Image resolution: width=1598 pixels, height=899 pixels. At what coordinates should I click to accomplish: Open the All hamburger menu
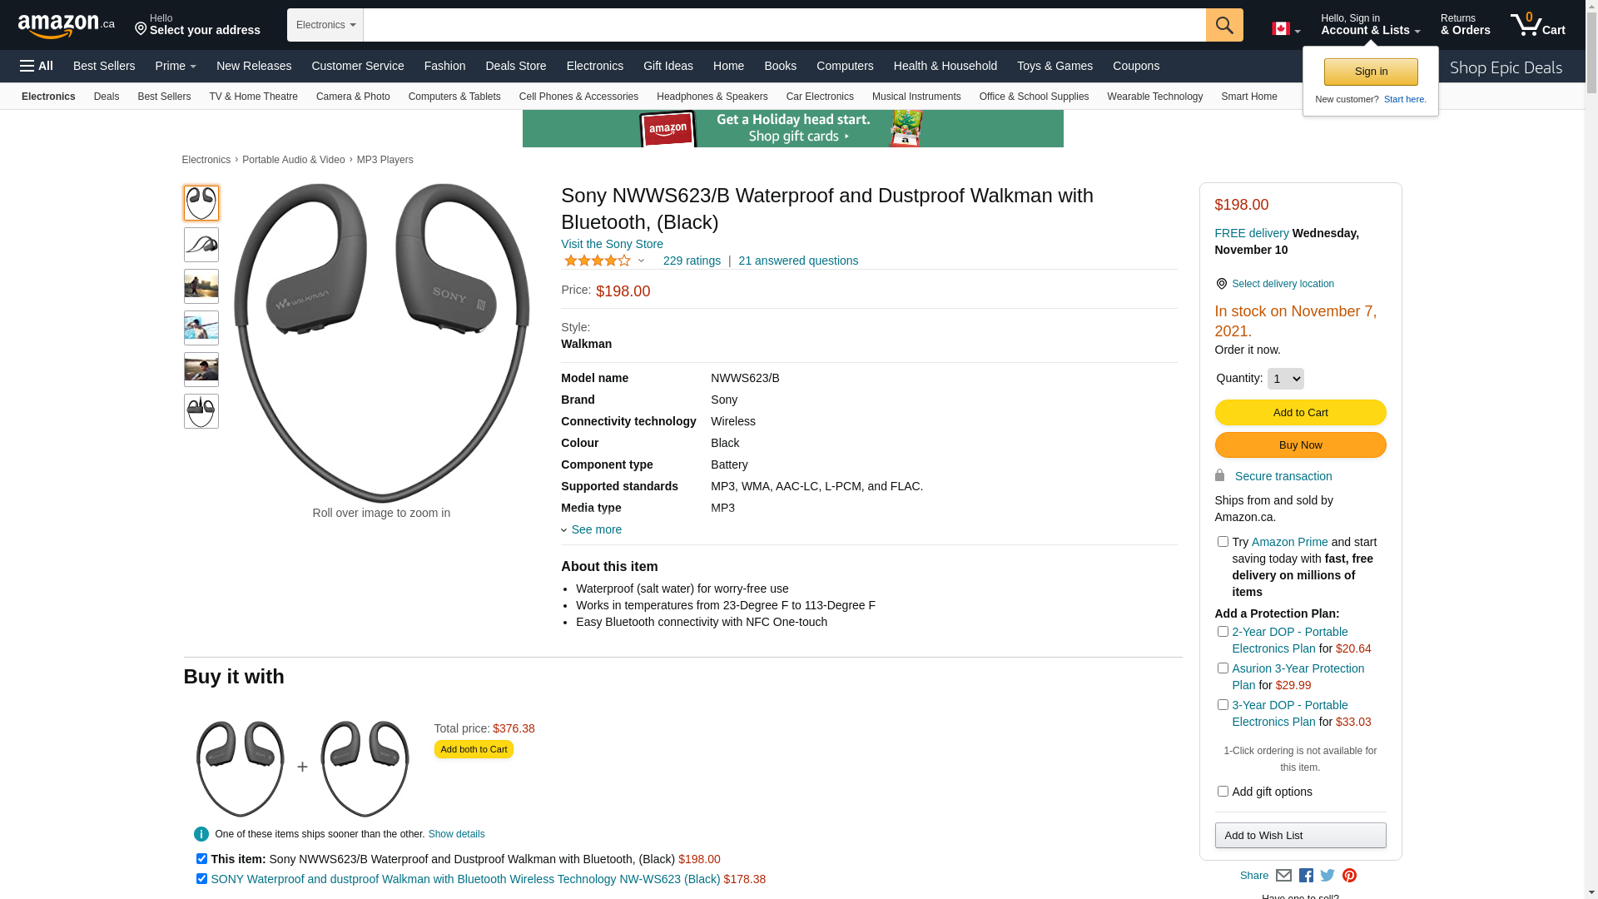tap(37, 66)
